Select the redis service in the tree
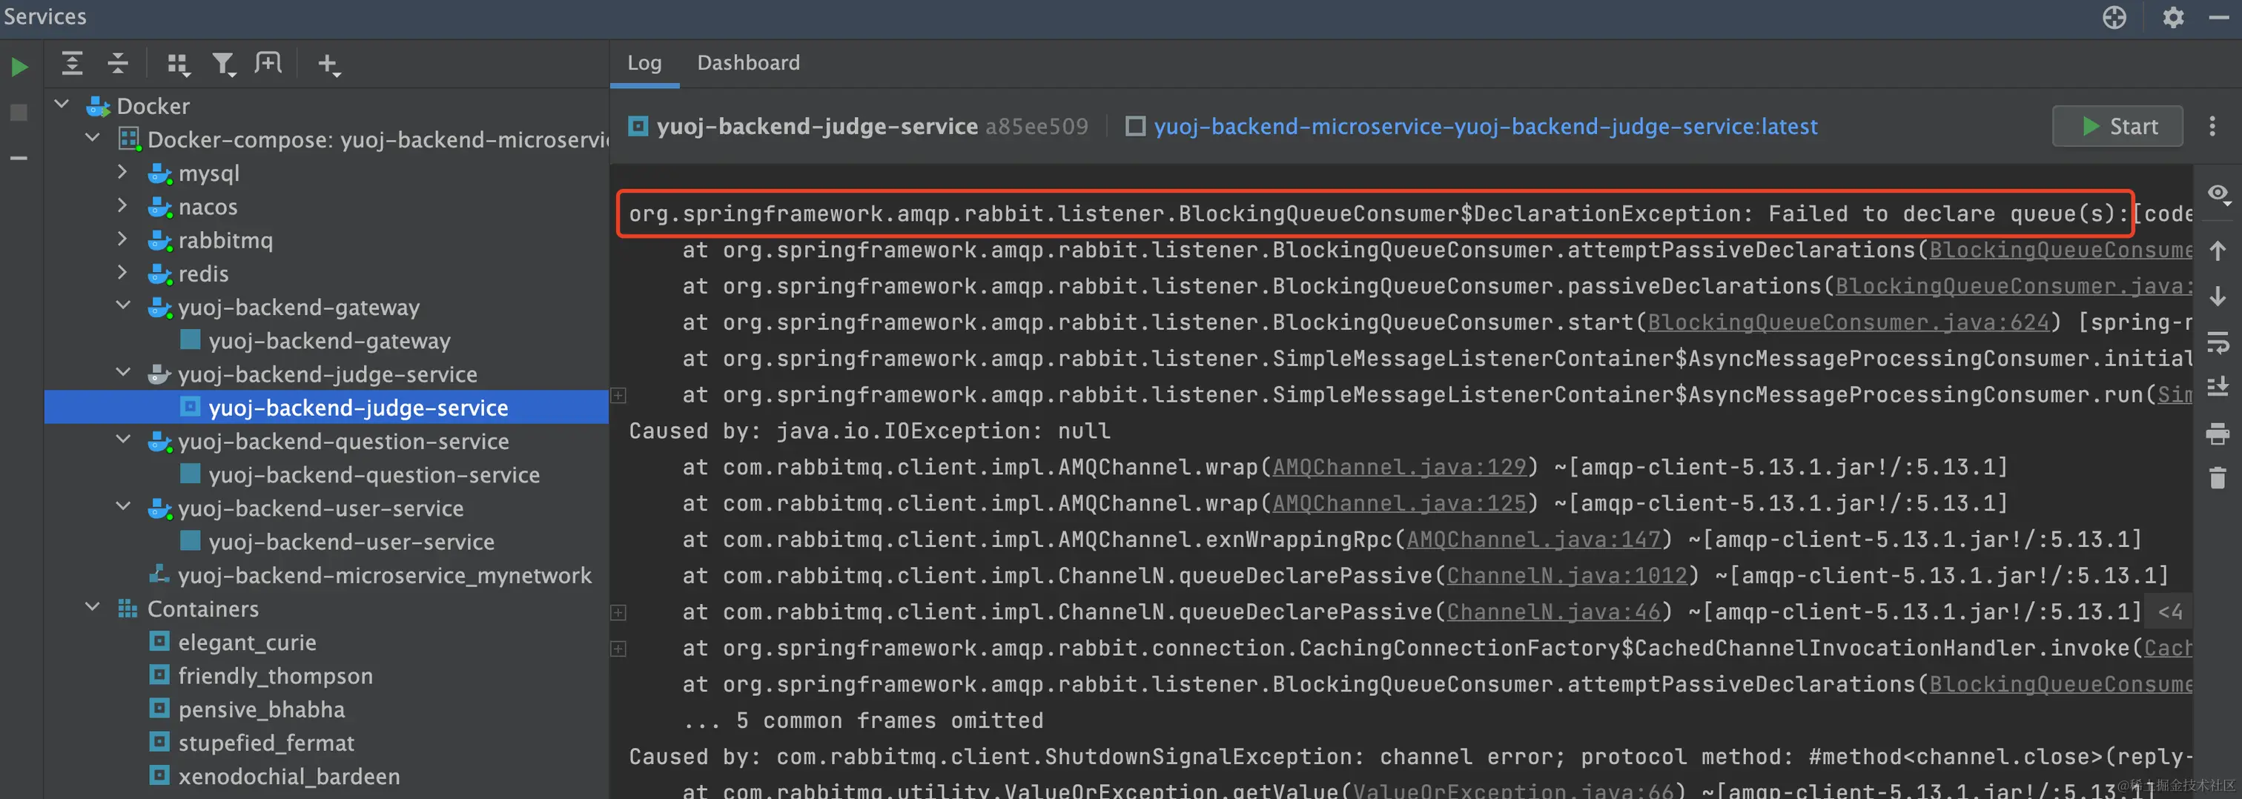2242x799 pixels. tap(203, 273)
